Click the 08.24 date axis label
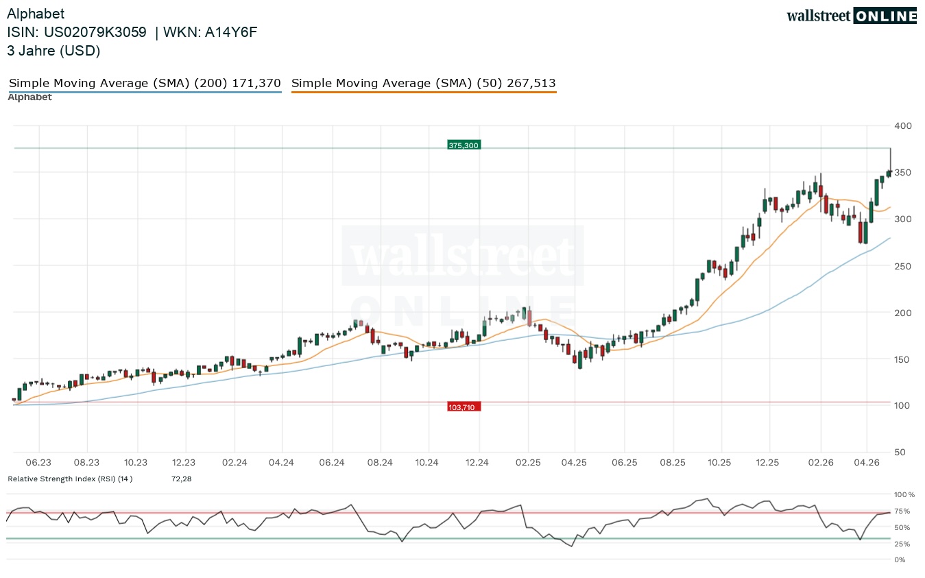The image size is (925, 578). (x=379, y=463)
